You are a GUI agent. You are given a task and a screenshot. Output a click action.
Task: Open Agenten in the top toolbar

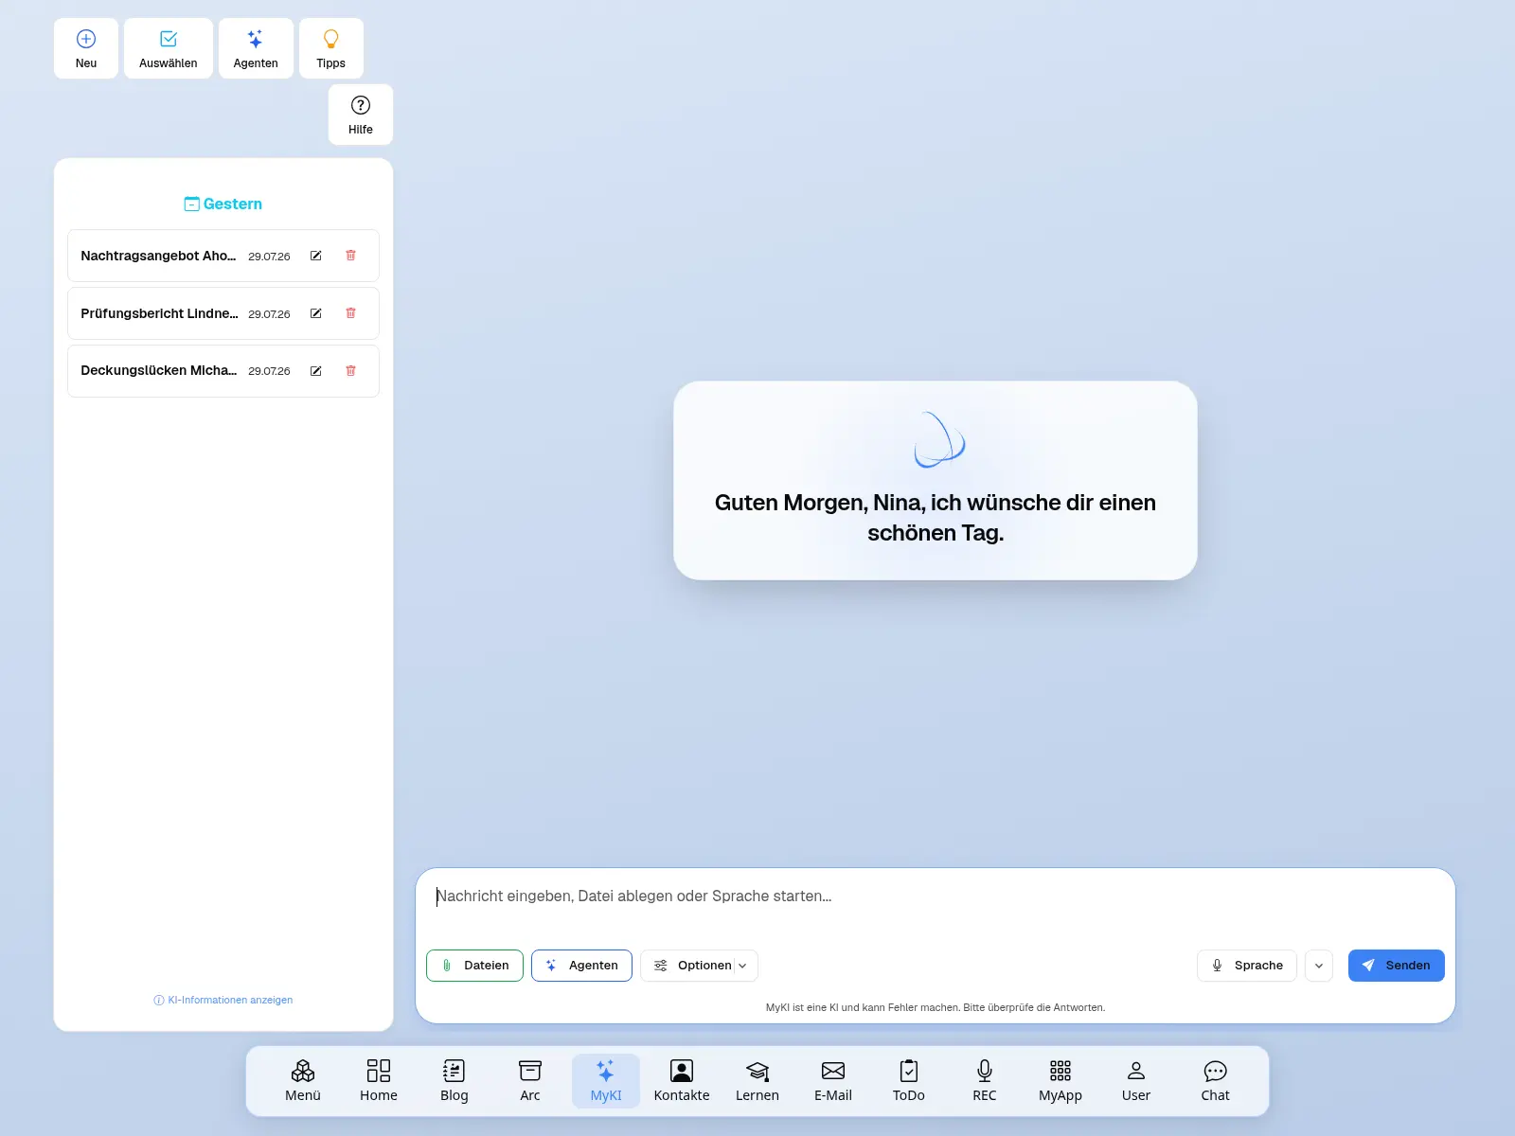[x=256, y=48]
